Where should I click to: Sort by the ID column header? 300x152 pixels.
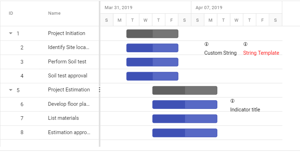(11, 13)
